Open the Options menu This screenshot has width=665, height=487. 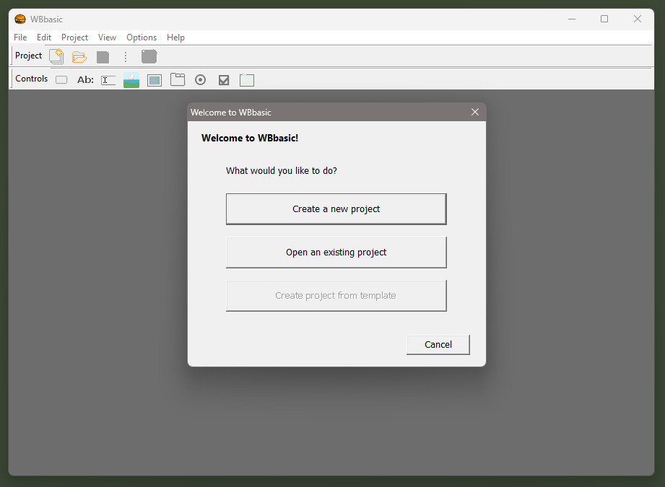tap(141, 37)
